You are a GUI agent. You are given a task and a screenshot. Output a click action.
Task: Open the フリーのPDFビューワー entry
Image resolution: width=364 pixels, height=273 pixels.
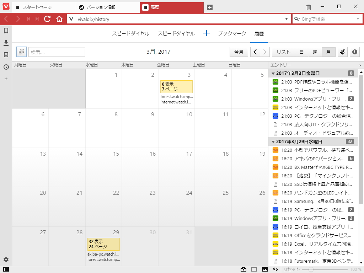(313, 91)
